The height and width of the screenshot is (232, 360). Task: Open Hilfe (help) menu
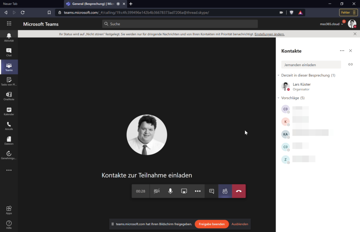click(x=9, y=225)
